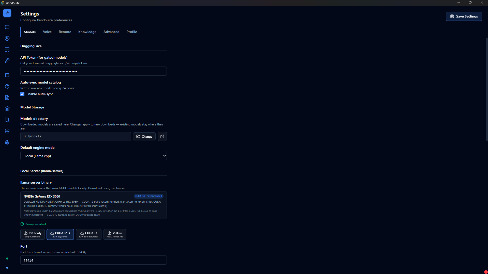Select the CPU/chip sidebar icon
Viewport: 488px width, 274px height.
coord(7,75)
